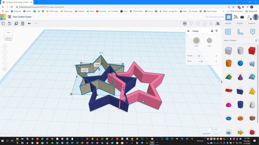Click the Zoom out minus button
The height and width of the screenshot is (145, 259).
point(4,63)
